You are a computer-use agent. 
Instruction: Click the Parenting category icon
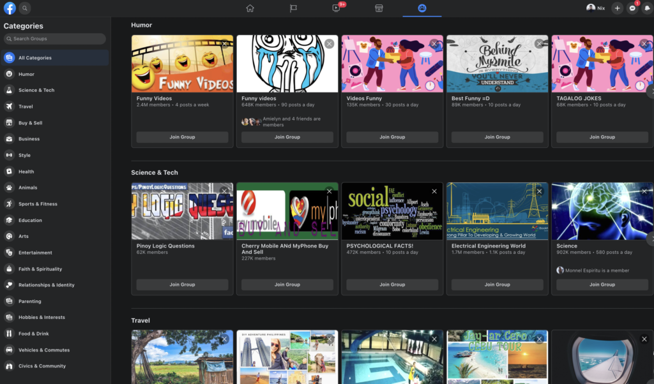point(9,301)
